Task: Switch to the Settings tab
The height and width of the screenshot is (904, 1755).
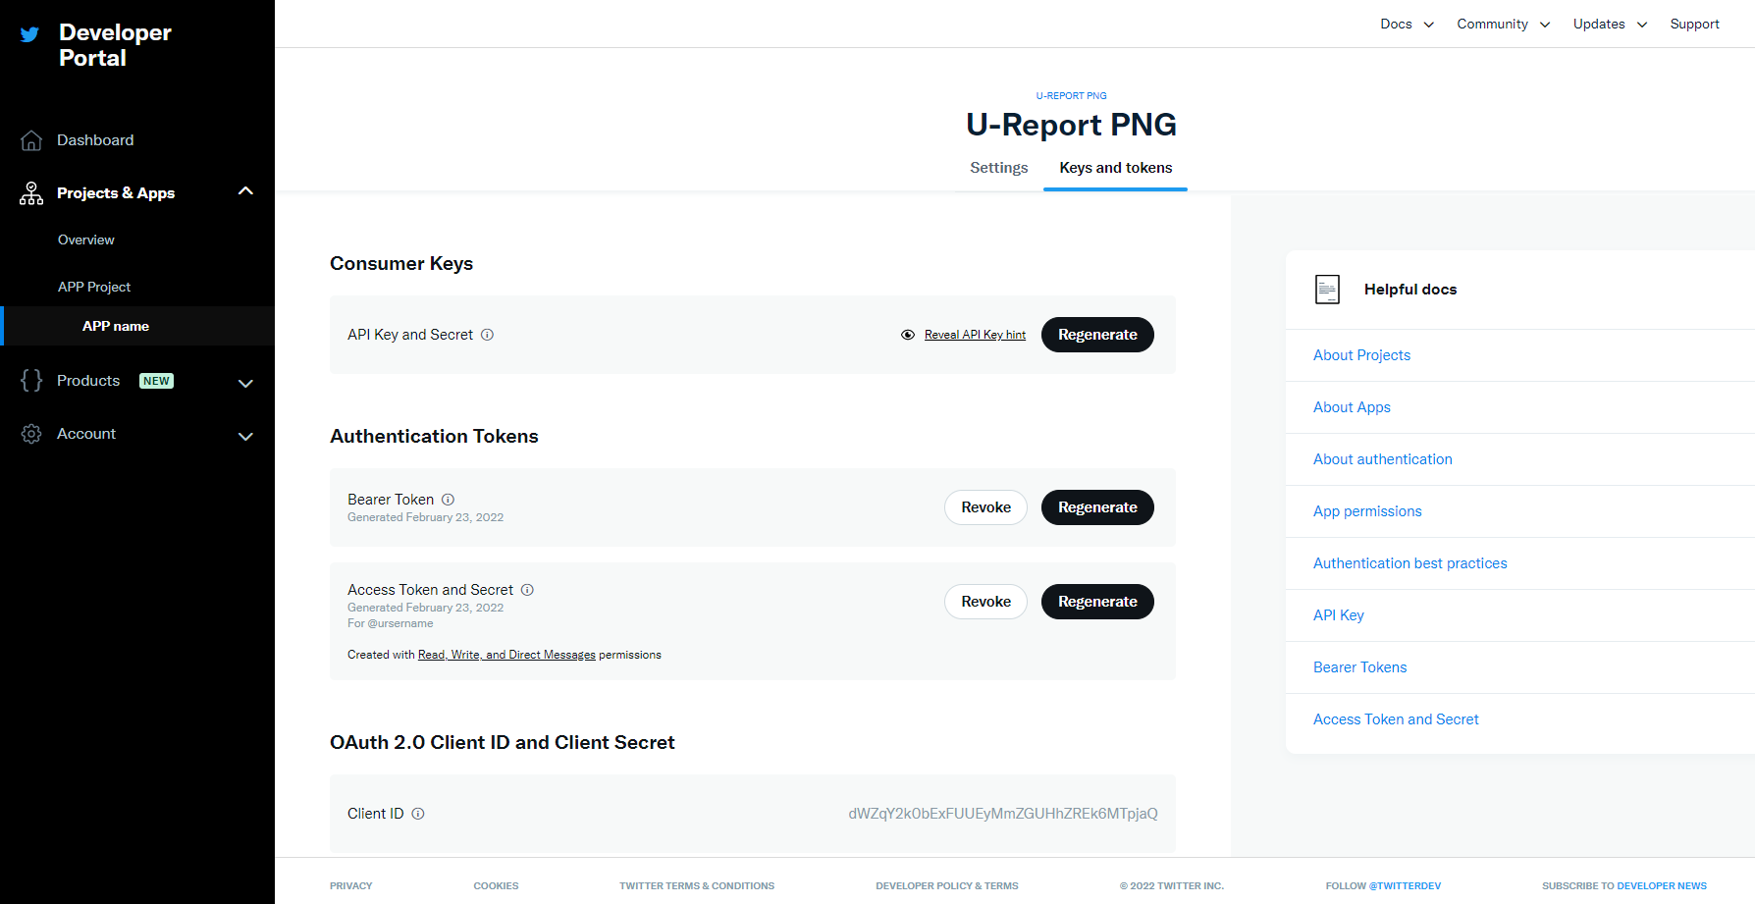Action: (x=999, y=168)
